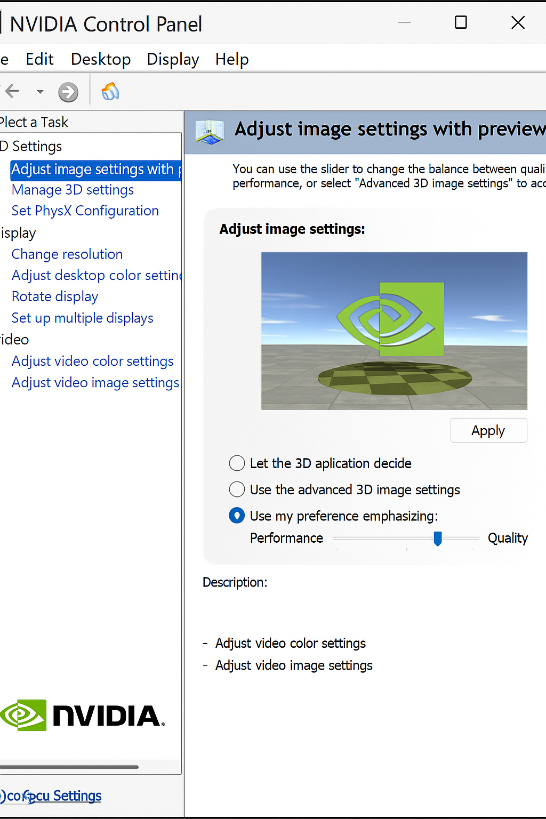Image resolution: width=546 pixels, height=819 pixels.
Task: Click the 3D Settings category in tree
Action: (x=31, y=146)
